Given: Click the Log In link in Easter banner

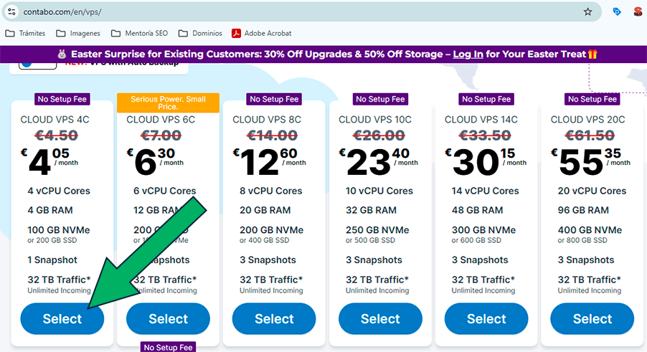Looking at the screenshot, I should pos(468,54).
